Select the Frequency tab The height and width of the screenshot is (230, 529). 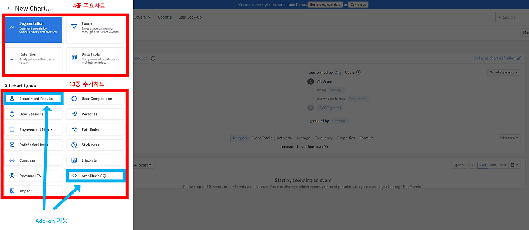(324, 138)
